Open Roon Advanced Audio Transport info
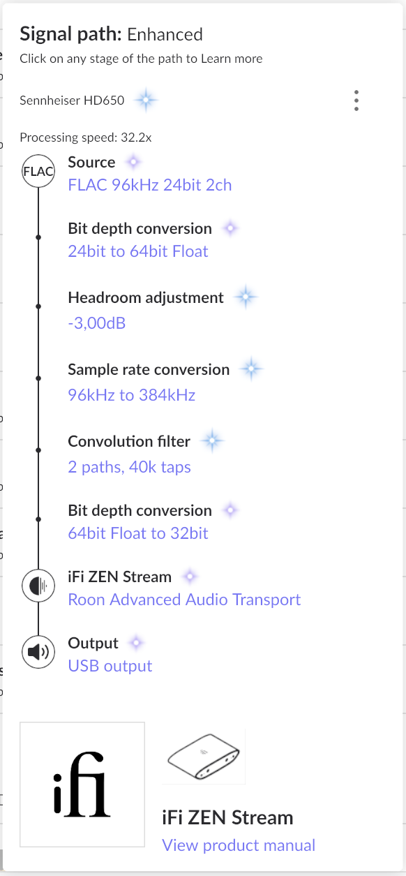Screen dimensions: 406x876 [x=185, y=600]
